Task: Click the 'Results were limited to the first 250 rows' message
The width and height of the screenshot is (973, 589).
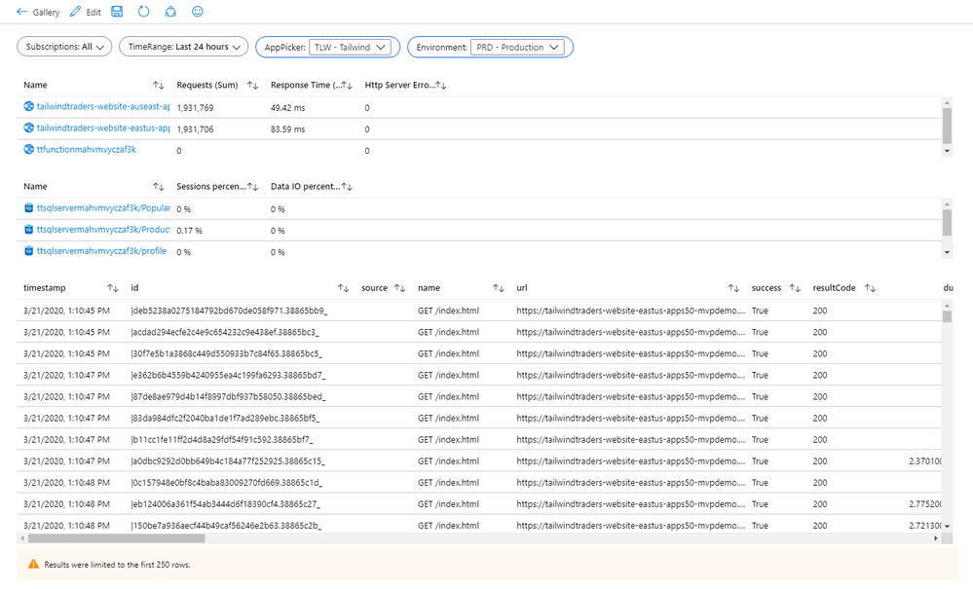Action: pos(117,565)
